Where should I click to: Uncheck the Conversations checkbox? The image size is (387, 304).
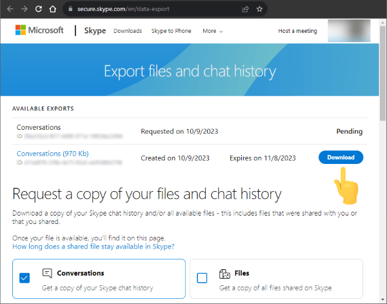(25, 278)
